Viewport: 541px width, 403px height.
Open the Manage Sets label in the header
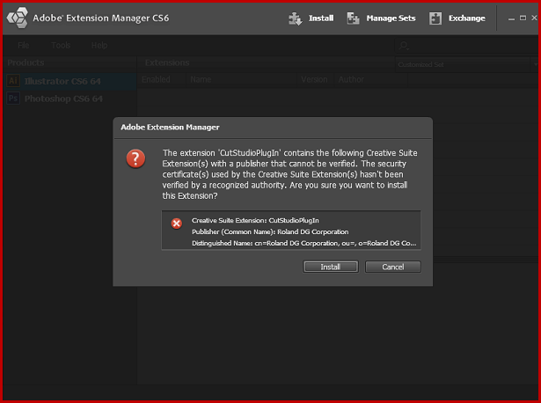pyautogui.click(x=391, y=18)
